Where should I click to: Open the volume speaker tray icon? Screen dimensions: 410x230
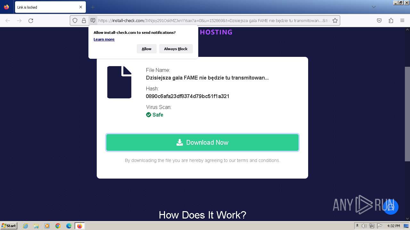click(364, 226)
